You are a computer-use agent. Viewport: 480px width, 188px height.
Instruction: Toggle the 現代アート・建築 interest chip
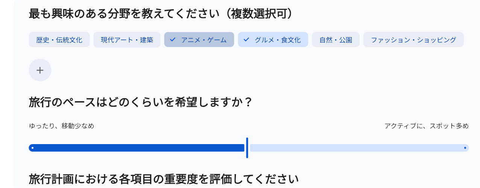tap(127, 40)
